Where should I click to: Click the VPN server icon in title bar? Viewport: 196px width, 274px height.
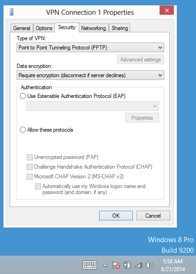[12, 12]
